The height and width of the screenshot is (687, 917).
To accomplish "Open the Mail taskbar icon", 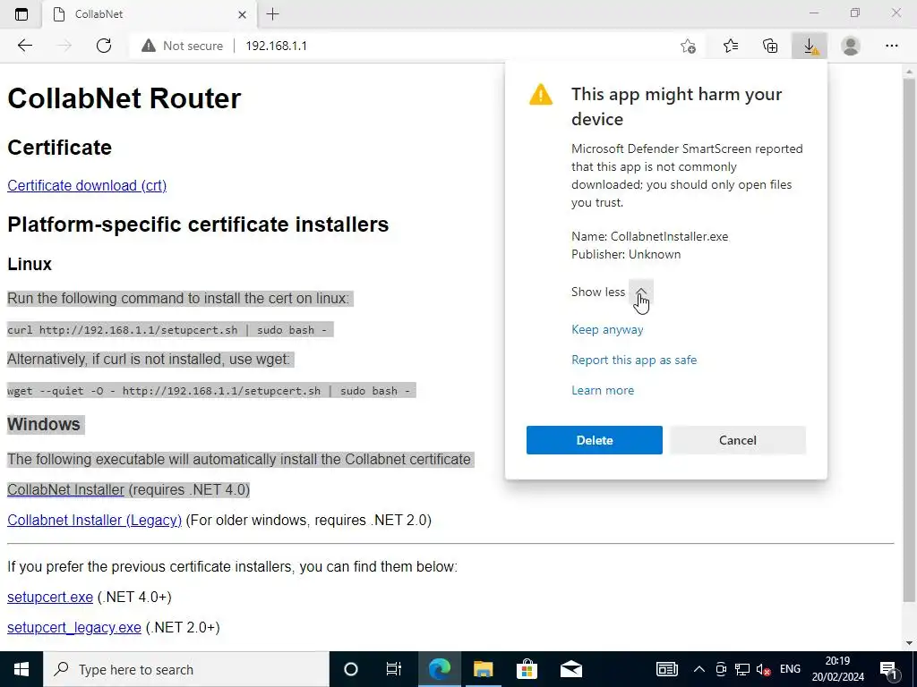I will 570,669.
